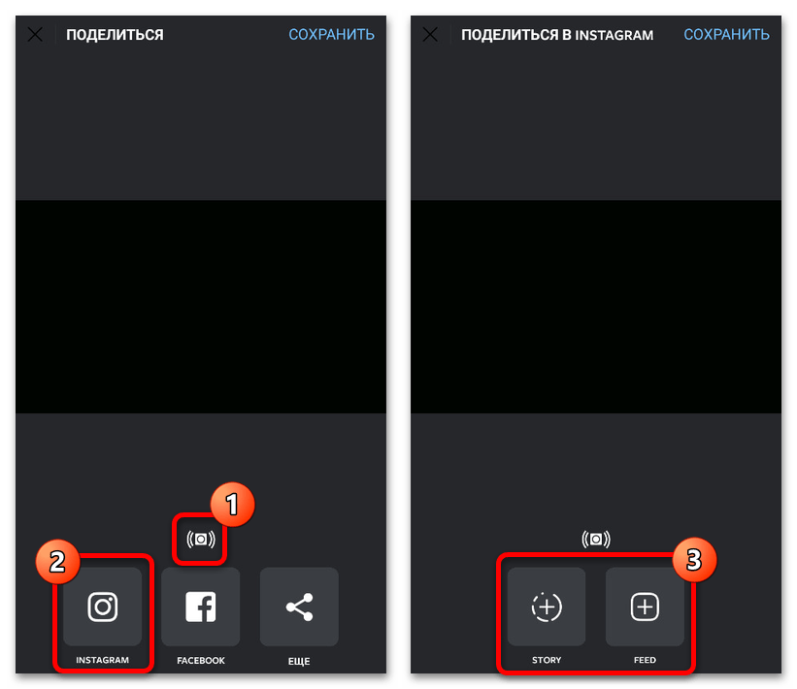Click the video preview on left screen
Image resolution: width=797 pixels, height=689 pixels.
click(201, 307)
